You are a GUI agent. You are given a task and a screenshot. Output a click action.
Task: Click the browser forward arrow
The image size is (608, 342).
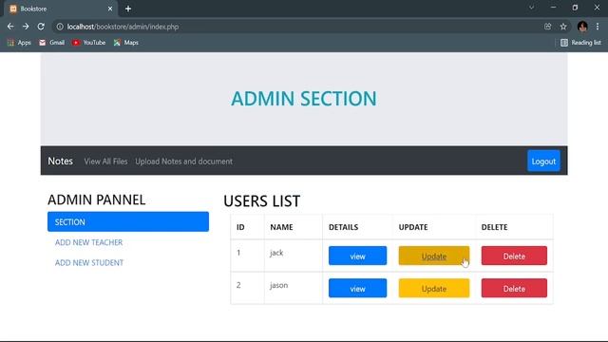click(26, 27)
